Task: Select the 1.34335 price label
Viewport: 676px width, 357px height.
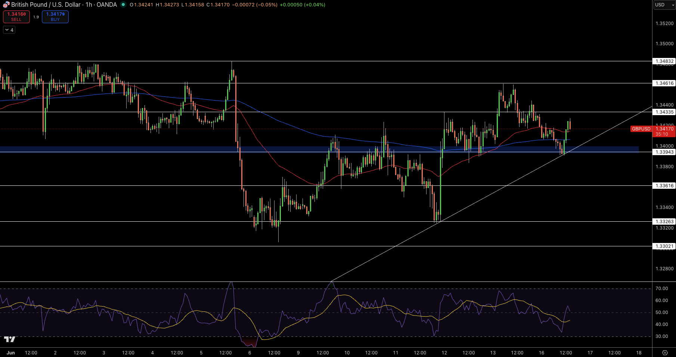Action: coord(664,112)
